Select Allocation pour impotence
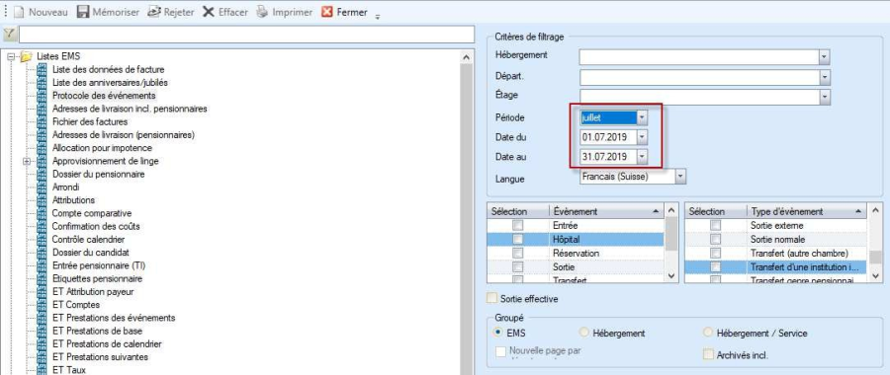The image size is (890, 375). (102, 148)
